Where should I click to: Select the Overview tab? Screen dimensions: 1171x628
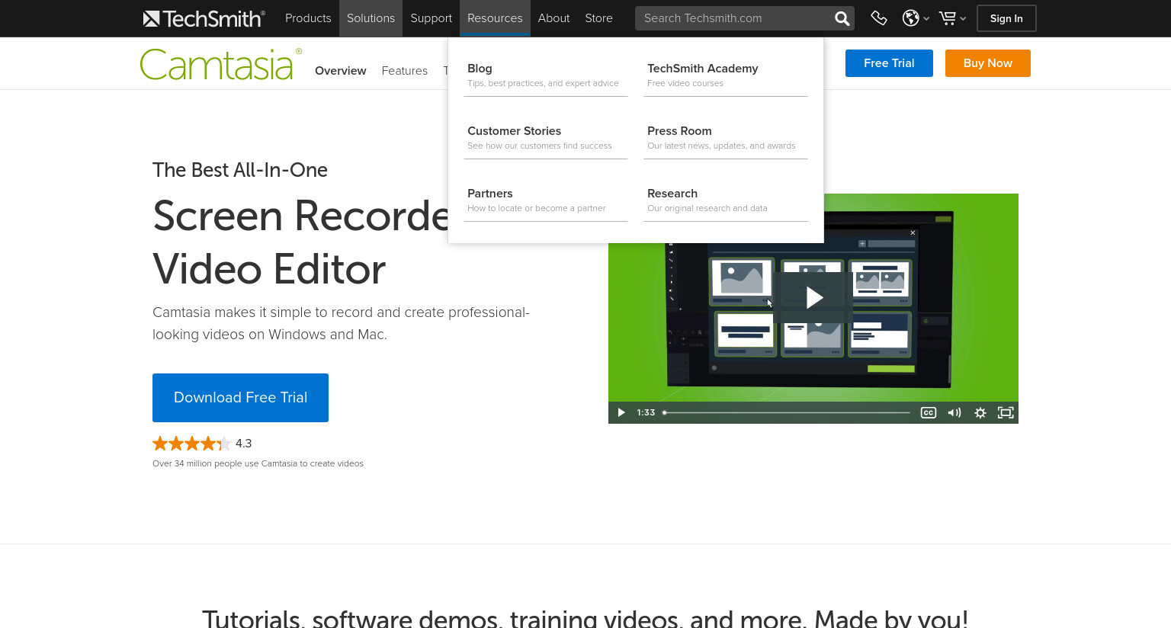[x=340, y=71]
